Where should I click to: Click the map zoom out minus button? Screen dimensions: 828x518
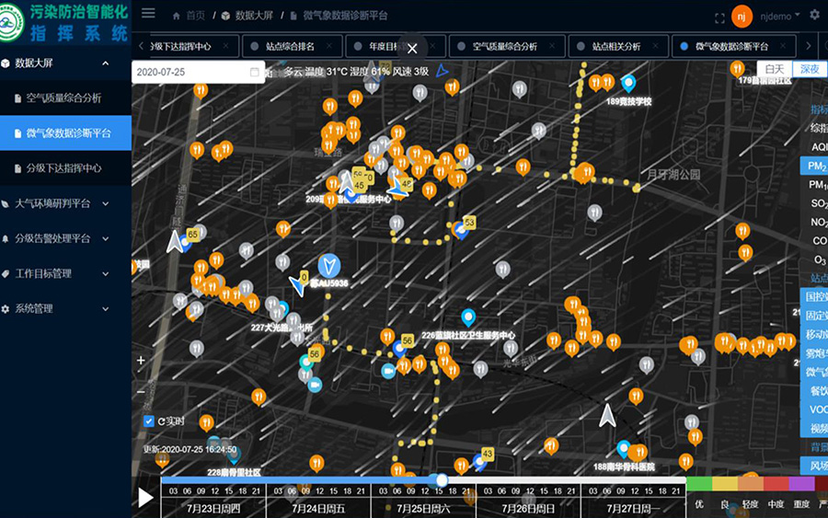(x=141, y=391)
